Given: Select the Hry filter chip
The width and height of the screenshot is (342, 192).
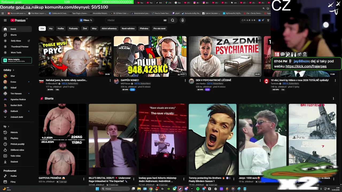Looking at the screenshot, I should point(51,29).
